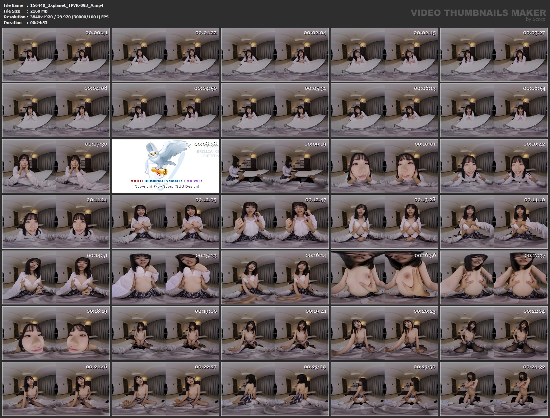The height and width of the screenshot is (418, 550).
Task: Click the Copyright by Scorp SUU Design link
Action: point(166,187)
